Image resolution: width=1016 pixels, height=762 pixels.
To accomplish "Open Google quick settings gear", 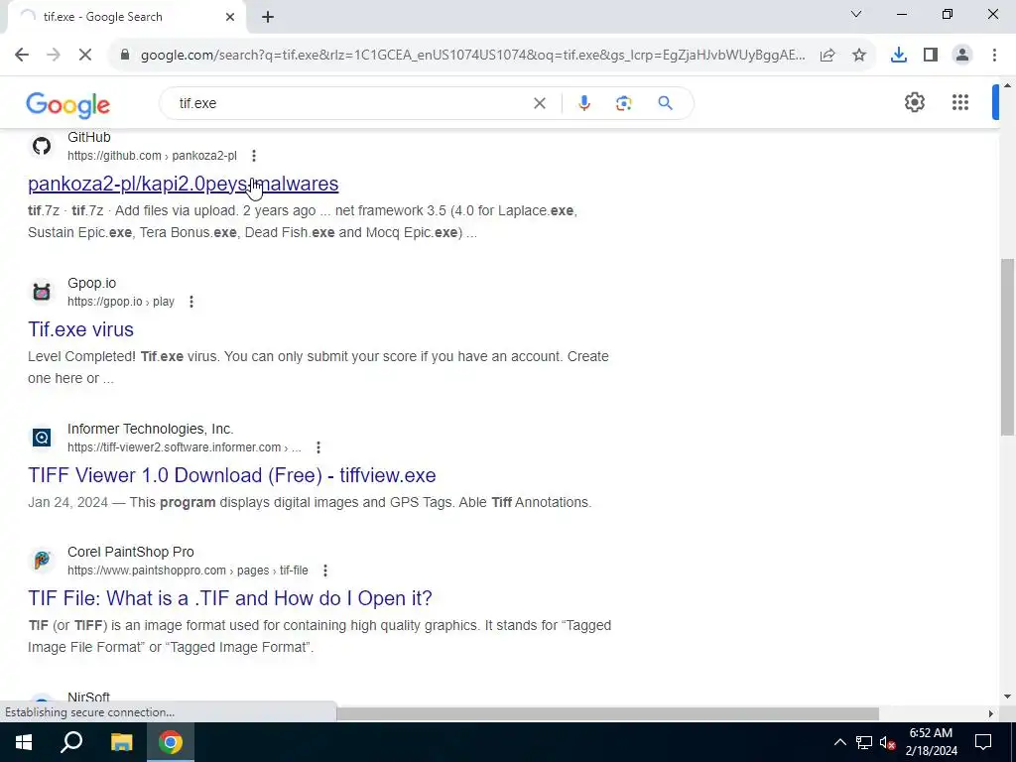I will (914, 102).
